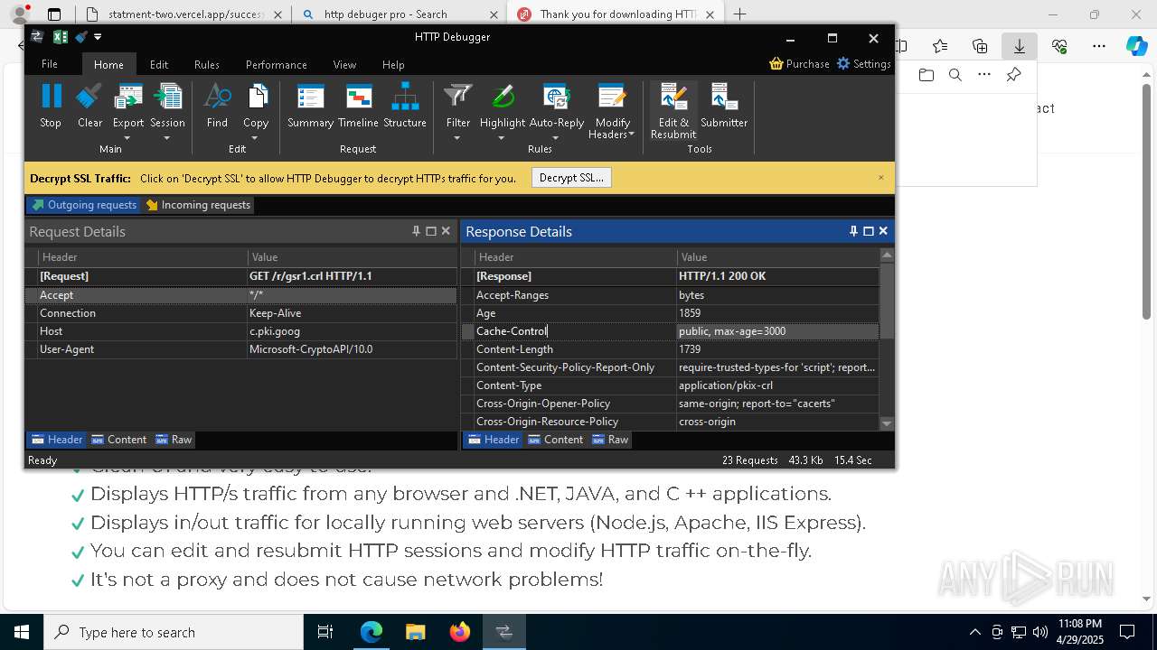
Task: Open the Timeline view
Action: 358,105
